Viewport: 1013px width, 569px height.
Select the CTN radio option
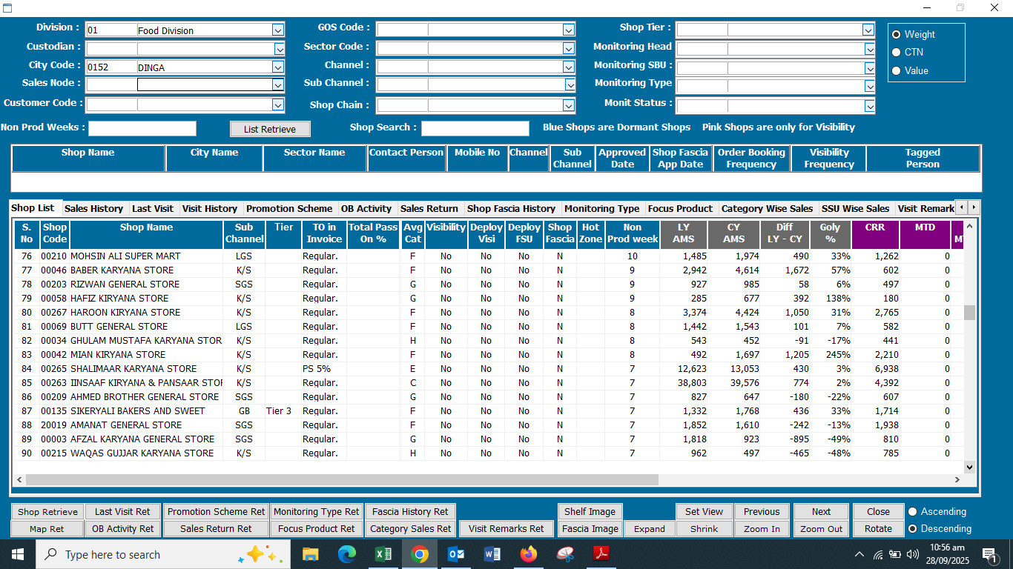[x=897, y=53]
